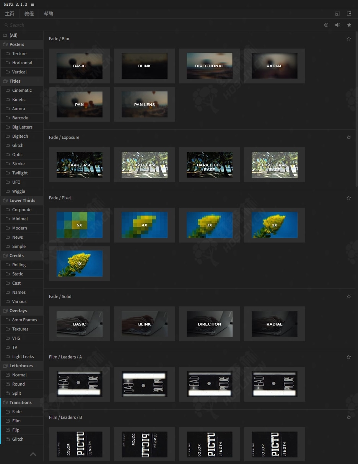Select the Glitch item under Titles
Image resolution: width=358 pixels, height=464 pixels.
coord(18,145)
